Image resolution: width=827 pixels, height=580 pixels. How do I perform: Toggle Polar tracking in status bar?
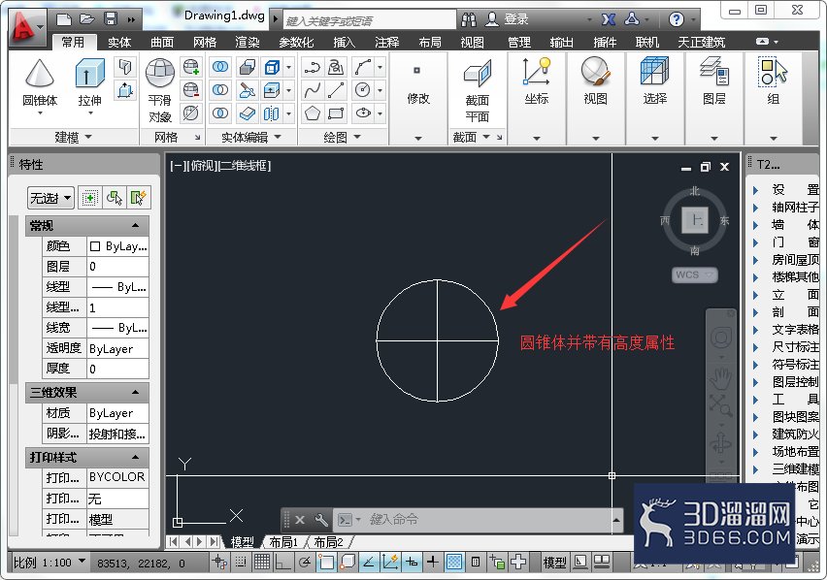pyautogui.click(x=305, y=563)
